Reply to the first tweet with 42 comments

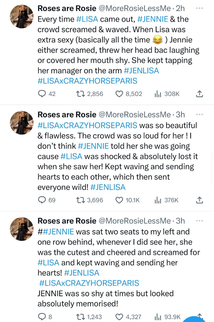point(42,94)
